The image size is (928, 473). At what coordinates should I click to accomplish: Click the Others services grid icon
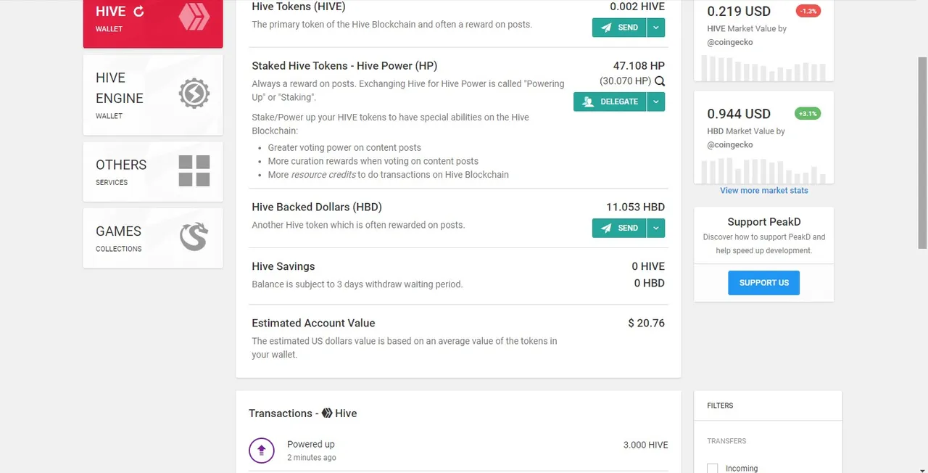(x=194, y=171)
